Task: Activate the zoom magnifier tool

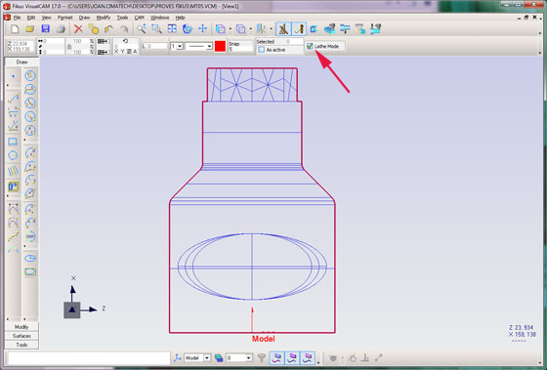Action: tap(142, 29)
